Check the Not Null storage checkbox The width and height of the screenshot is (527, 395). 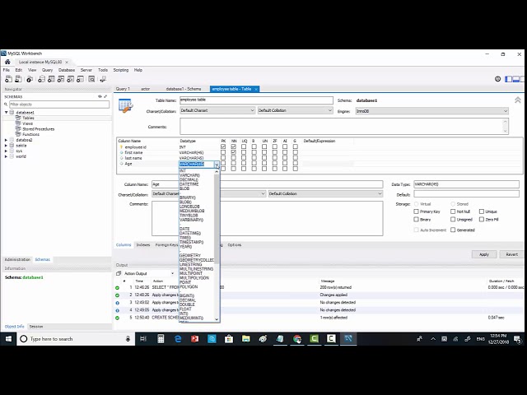coord(453,211)
